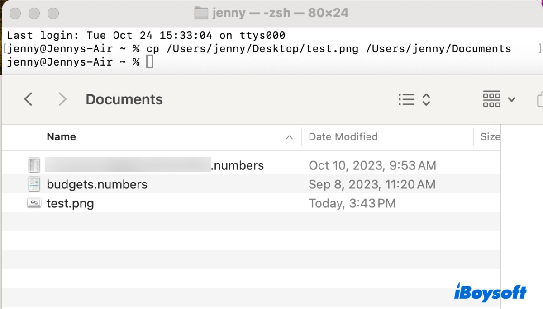Select list view in the Finder toolbar
This screenshot has height=309, width=543.
pyautogui.click(x=406, y=99)
